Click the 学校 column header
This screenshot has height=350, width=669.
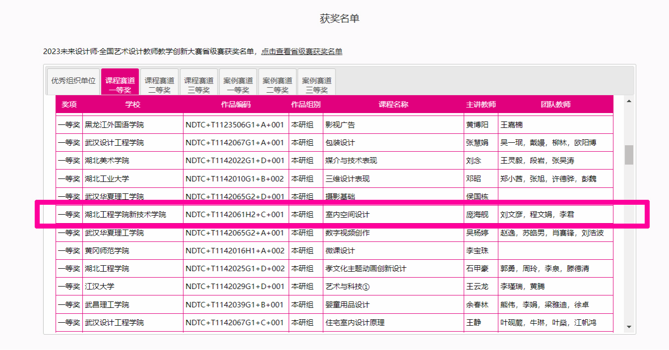[133, 105]
